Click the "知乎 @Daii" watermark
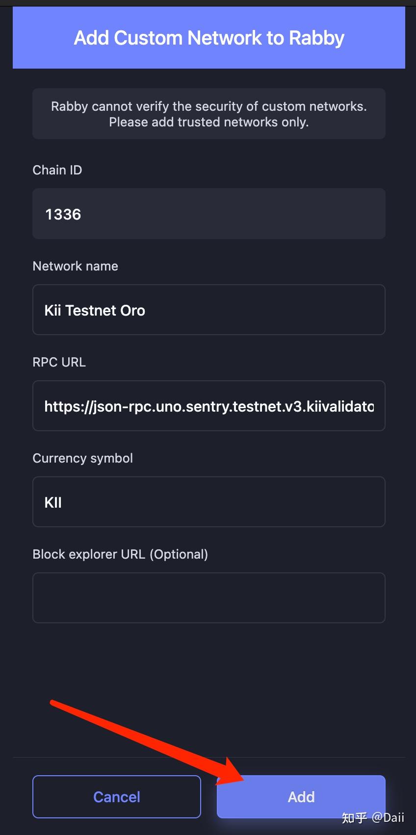Screen dimensions: 416x835 (373, 817)
